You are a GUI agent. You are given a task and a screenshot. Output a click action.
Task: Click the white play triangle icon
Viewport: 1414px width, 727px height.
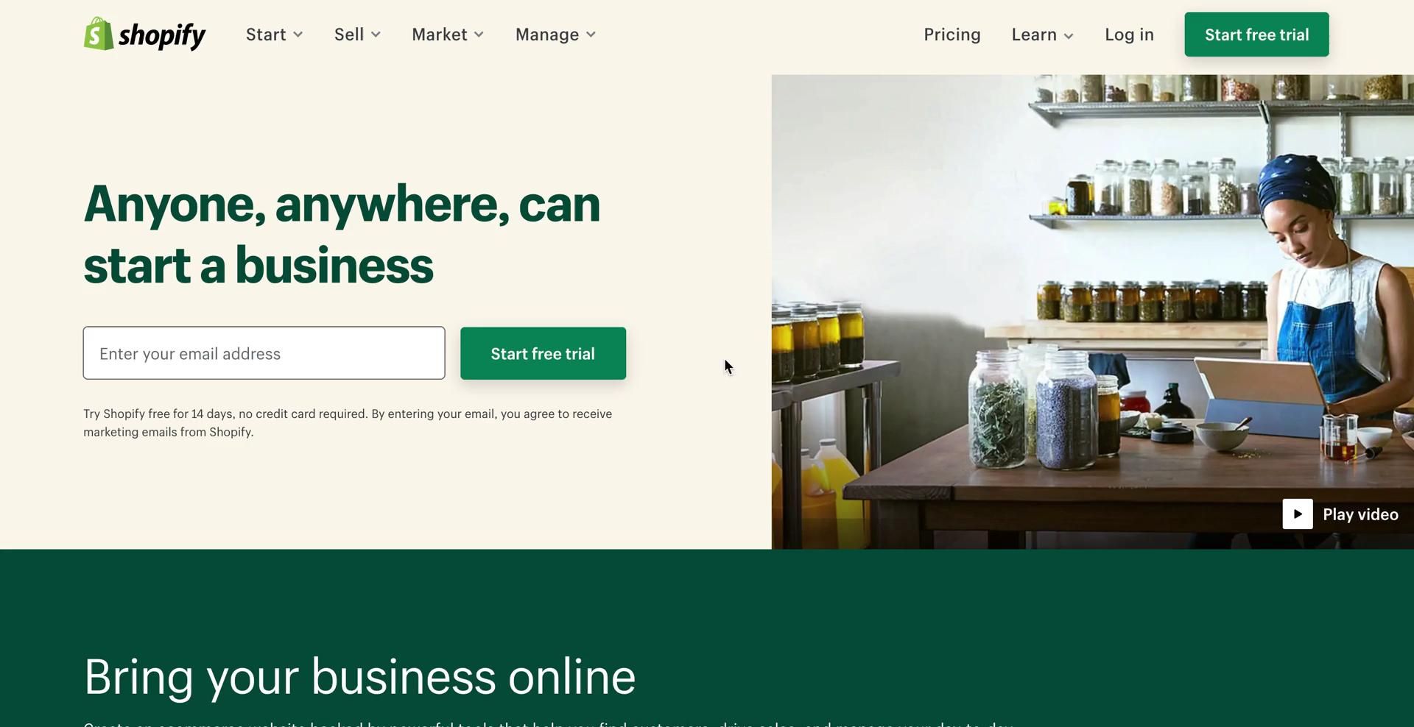(x=1298, y=514)
